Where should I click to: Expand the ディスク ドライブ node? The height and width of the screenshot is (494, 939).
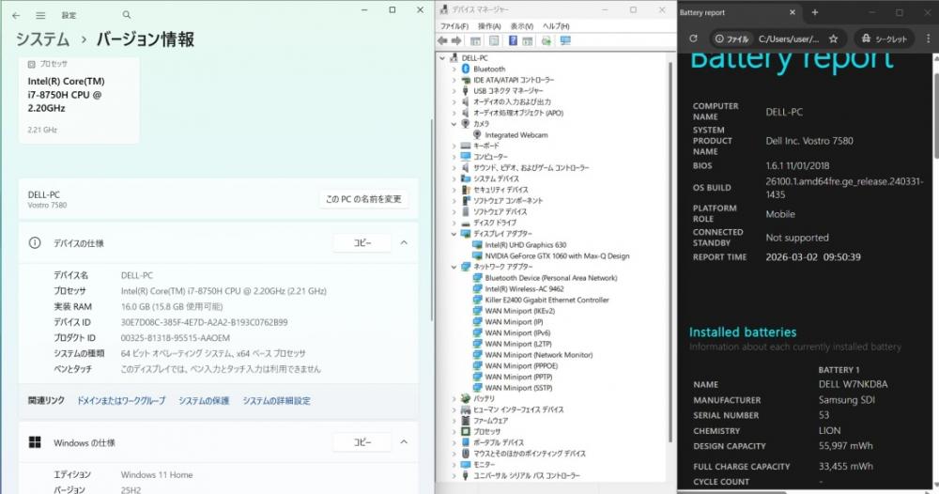454,223
